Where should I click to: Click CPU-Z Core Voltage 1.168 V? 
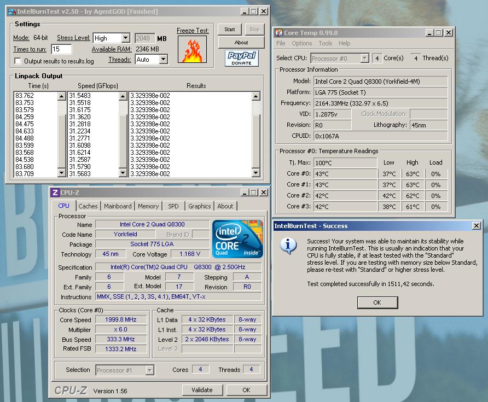(x=190, y=254)
